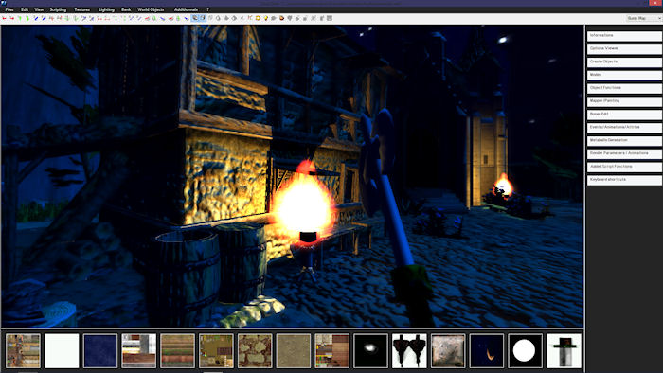Click the orange sphere toolbar icon
The image size is (663, 373).
[281, 18]
